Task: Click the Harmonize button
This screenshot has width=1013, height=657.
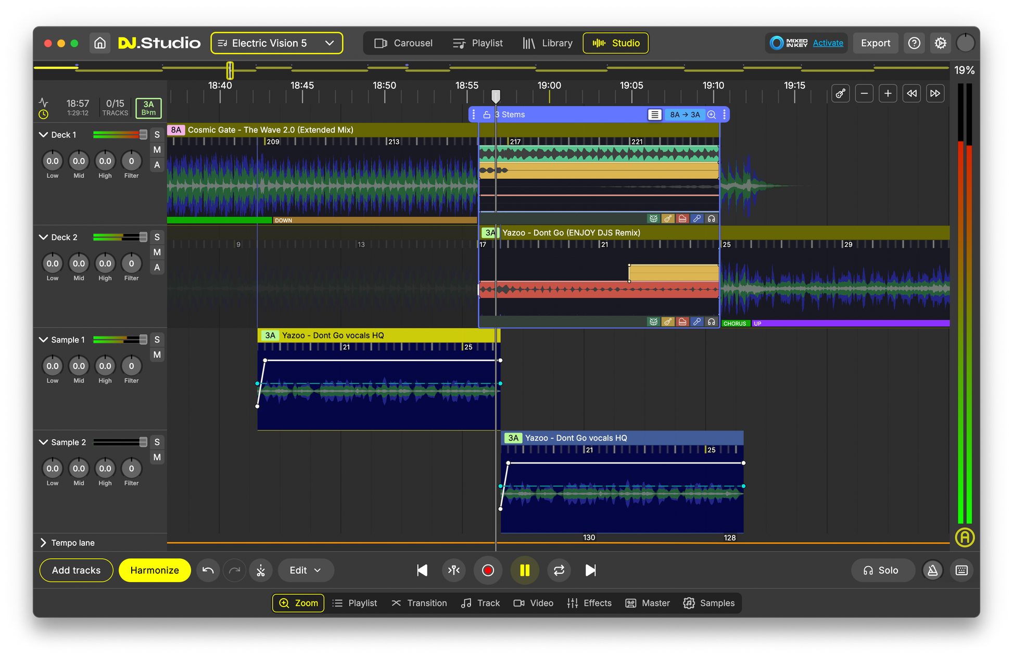Action: point(155,570)
